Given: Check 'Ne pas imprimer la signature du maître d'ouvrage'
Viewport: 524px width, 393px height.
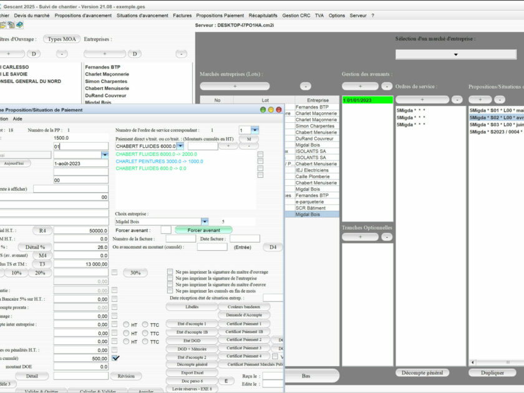Looking at the screenshot, I should point(170,272).
